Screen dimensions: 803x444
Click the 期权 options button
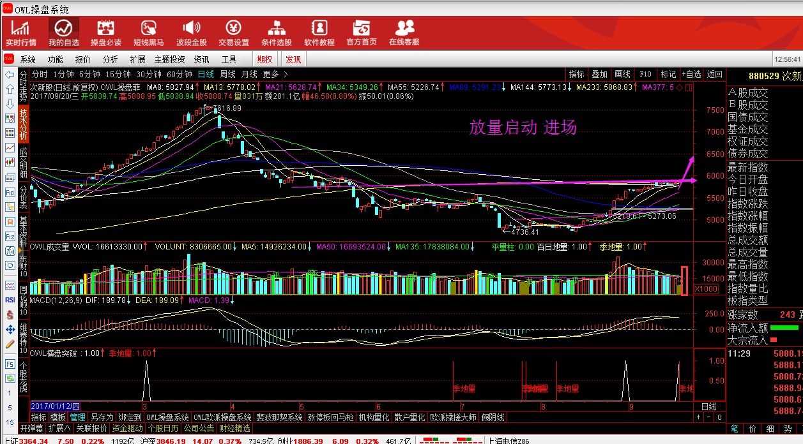[x=264, y=59]
